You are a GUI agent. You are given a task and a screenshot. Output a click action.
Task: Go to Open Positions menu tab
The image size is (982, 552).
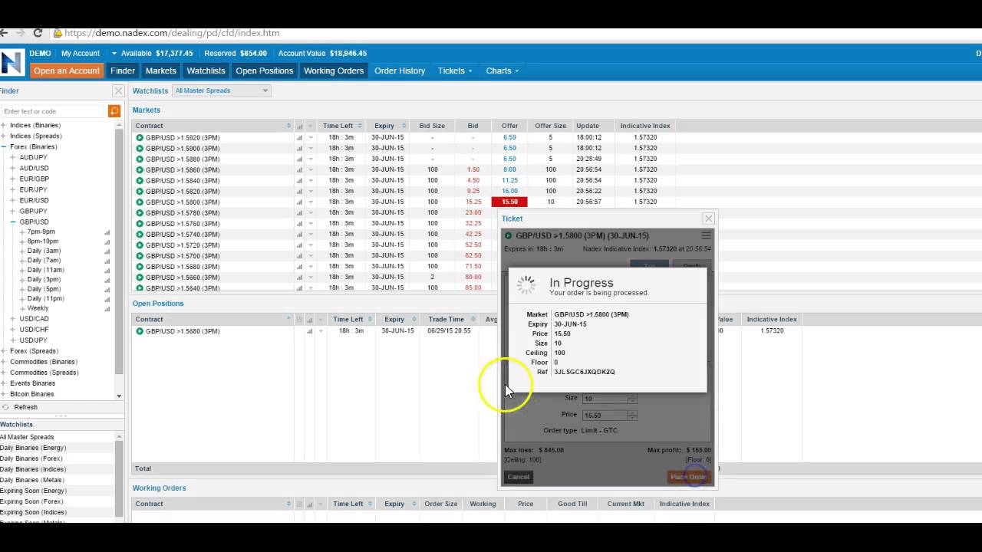click(x=265, y=71)
